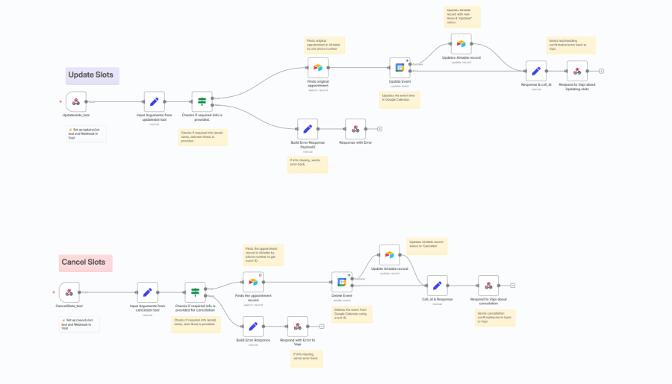672x384 pixels.
Task: Click the Call_id & Response edit node
Action: click(x=437, y=286)
